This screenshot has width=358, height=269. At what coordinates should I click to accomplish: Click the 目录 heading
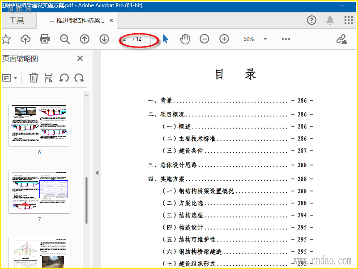pyautogui.click(x=236, y=74)
